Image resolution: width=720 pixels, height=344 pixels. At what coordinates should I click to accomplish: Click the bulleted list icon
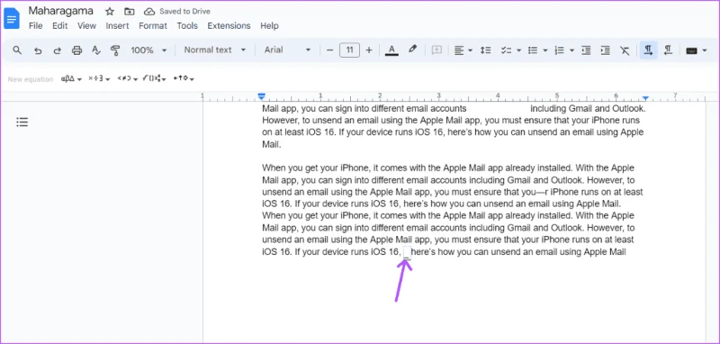pos(533,50)
